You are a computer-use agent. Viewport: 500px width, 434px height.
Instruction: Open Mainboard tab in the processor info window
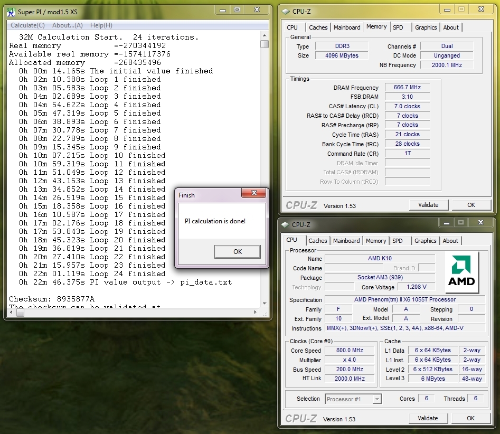(346, 241)
